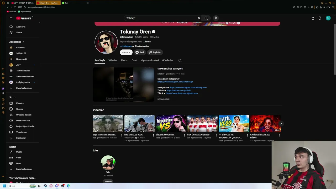Image resolution: width=336 pixels, height=189 pixels.
Task: Open the Topluluk button
Action: [x=155, y=52]
